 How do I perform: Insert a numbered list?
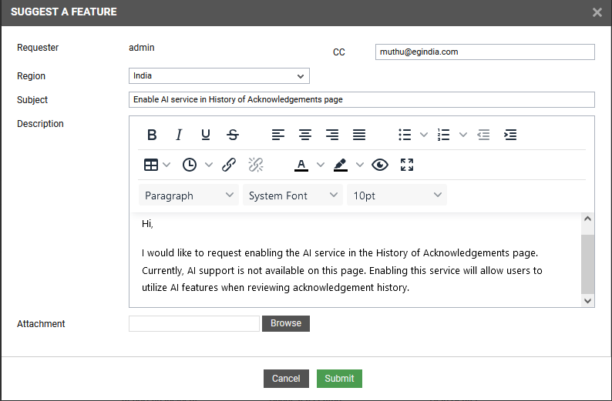pyautogui.click(x=443, y=135)
